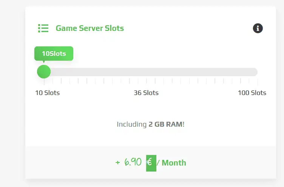Click the bold "2 GB RAM" text

coord(165,124)
